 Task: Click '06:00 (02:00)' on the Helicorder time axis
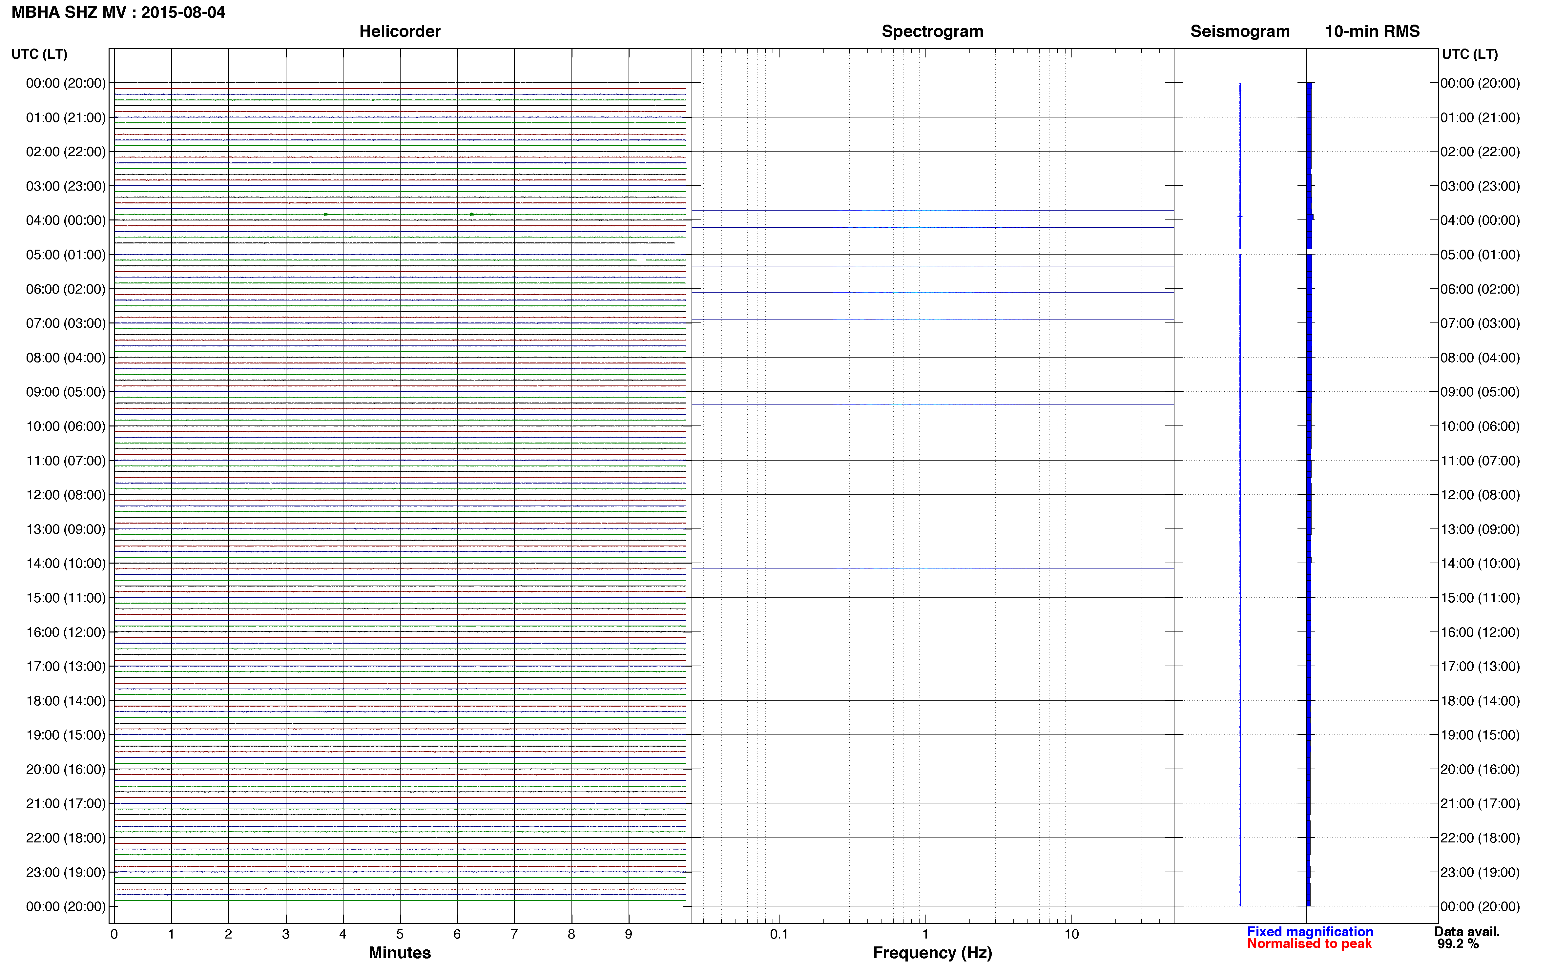(x=66, y=289)
